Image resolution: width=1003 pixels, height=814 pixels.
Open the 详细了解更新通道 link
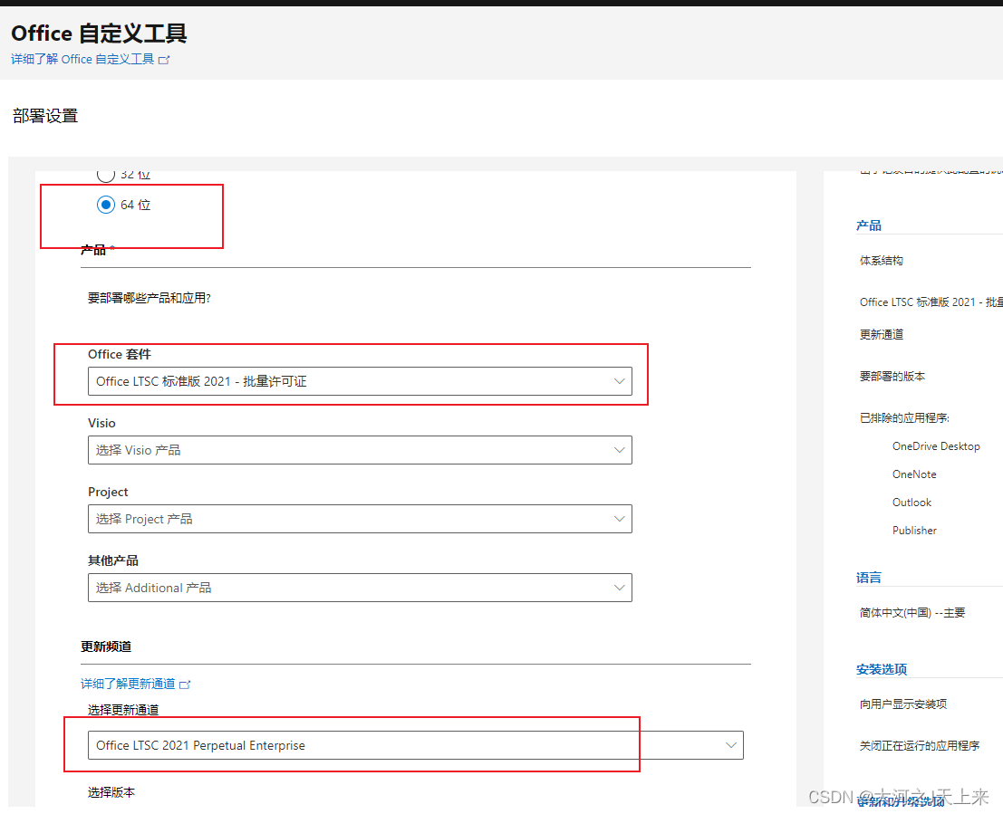point(128,684)
